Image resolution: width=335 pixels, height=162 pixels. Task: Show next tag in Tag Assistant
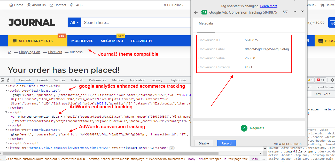[302, 11]
